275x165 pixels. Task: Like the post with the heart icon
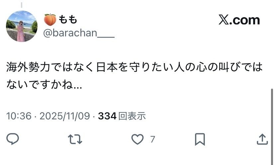click(137, 139)
